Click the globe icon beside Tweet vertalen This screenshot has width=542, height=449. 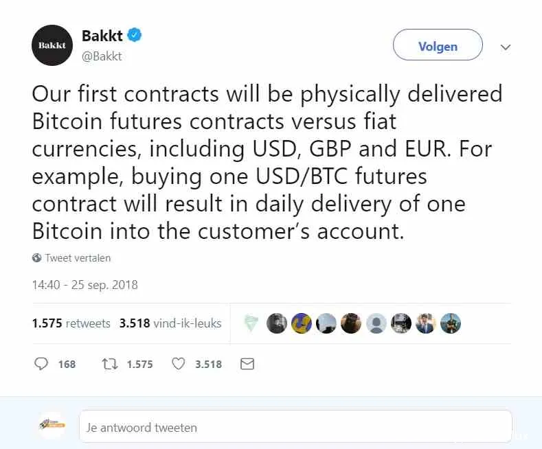[36, 258]
